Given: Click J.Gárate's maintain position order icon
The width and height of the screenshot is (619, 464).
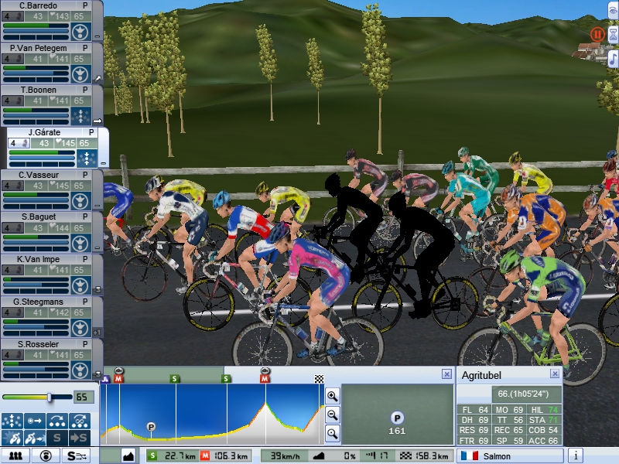Looking at the screenshot, I should (x=87, y=159).
